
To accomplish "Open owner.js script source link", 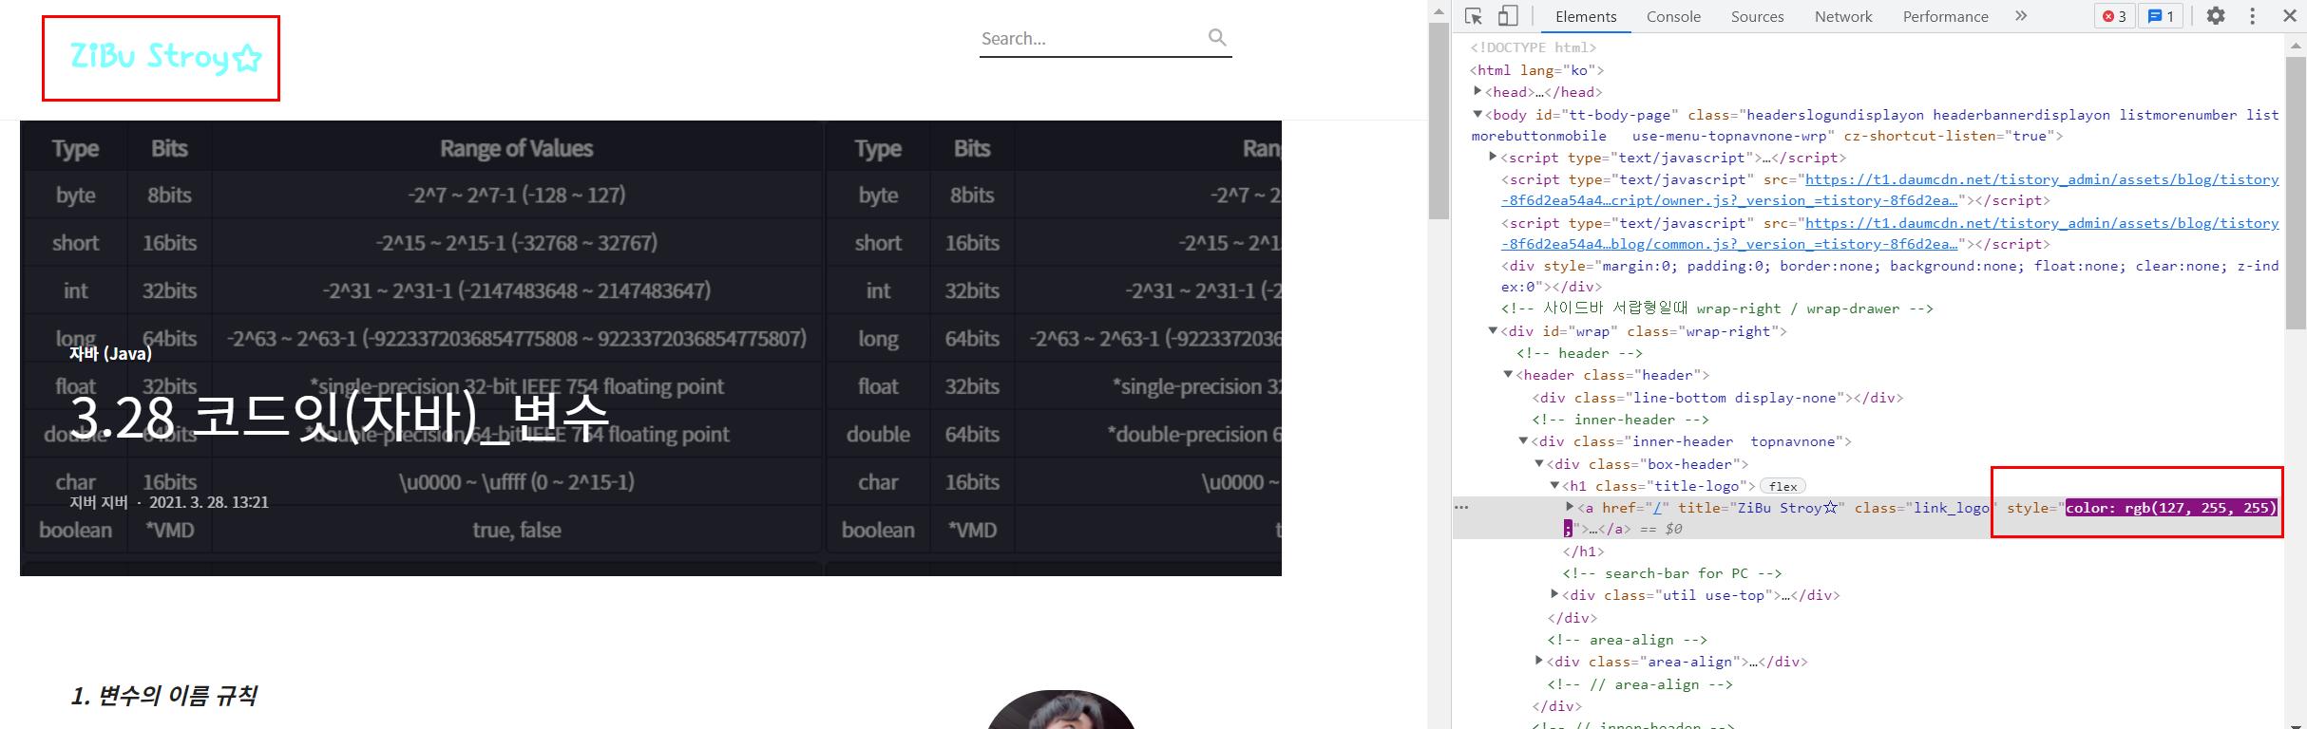I will [x=1890, y=190].
